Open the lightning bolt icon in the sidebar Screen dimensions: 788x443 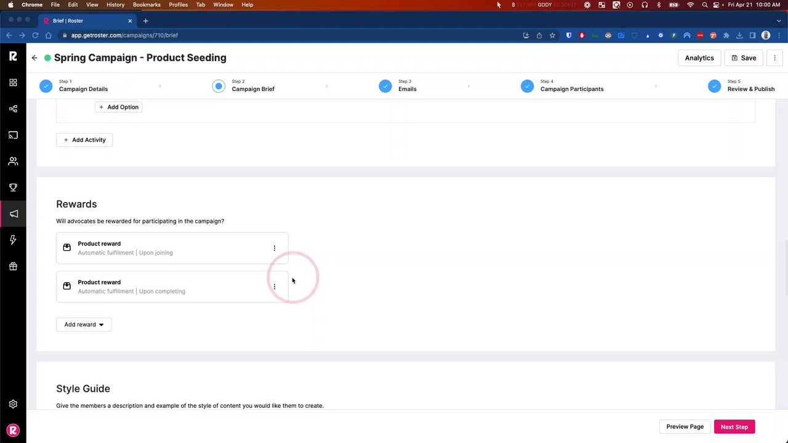point(13,240)
